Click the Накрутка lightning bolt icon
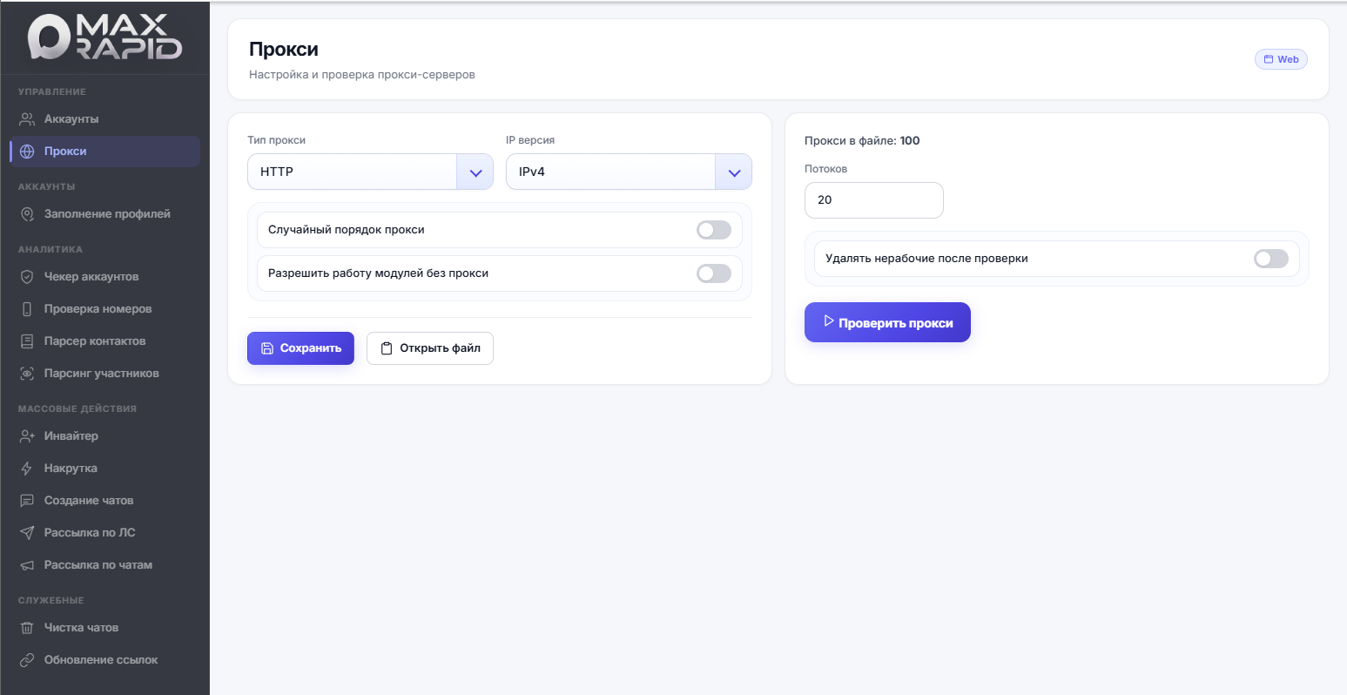Image resolution: width=1347 pixels, height=695 pixels. coord(27,469)
